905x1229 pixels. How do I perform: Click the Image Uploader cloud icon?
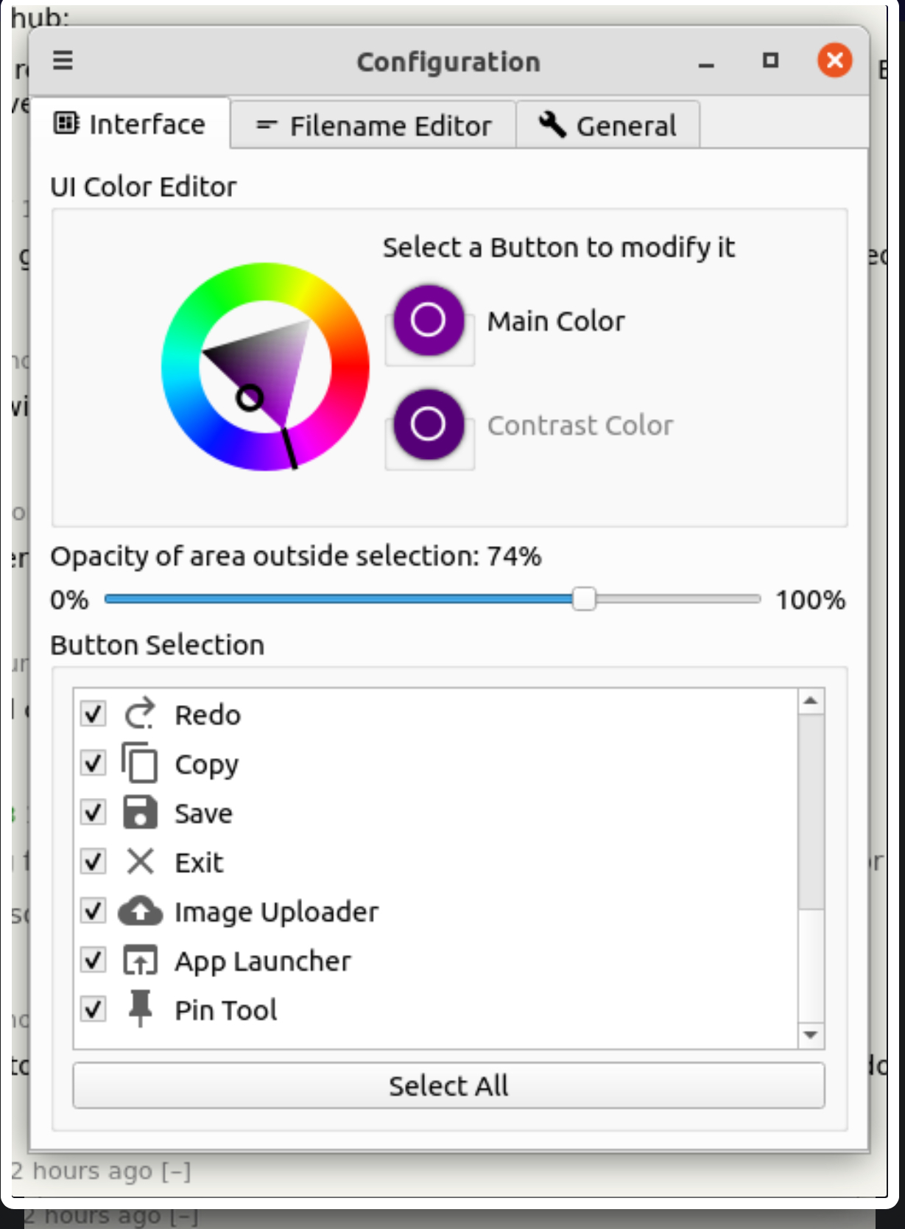point(140,911)
